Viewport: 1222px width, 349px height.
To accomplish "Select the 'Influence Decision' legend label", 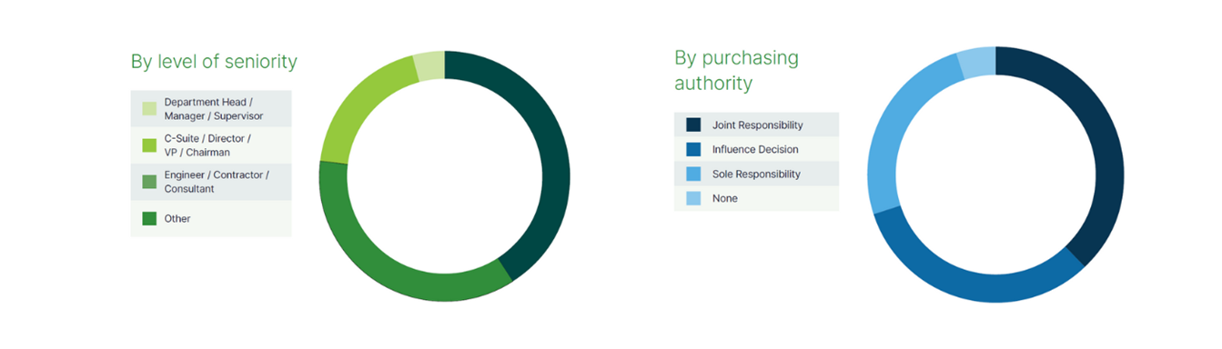I will tap(755, 149).
